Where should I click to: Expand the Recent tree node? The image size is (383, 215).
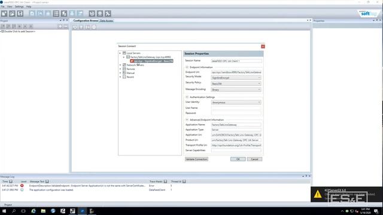(120, 77)
